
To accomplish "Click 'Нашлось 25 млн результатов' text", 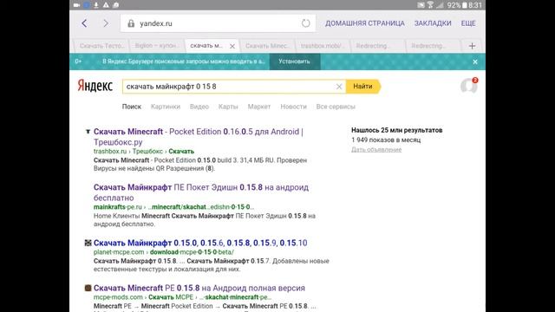I will (x=397, y=130).
